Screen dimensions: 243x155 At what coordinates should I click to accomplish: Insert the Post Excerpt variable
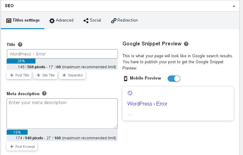click(x=22, y=147)
